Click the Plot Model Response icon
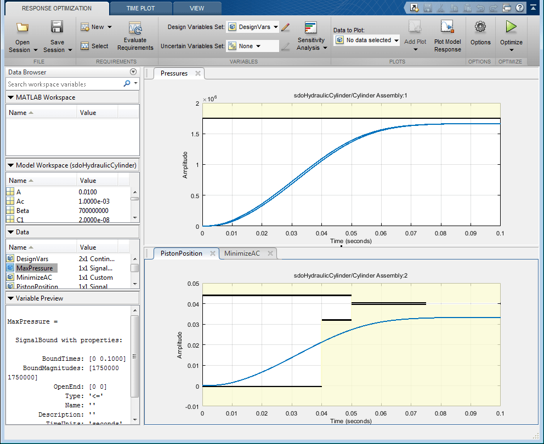544x444 pixels. (447, 27)
